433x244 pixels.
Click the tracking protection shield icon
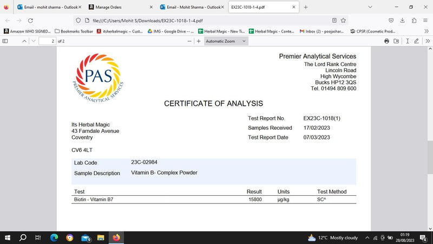coord(78,21)
